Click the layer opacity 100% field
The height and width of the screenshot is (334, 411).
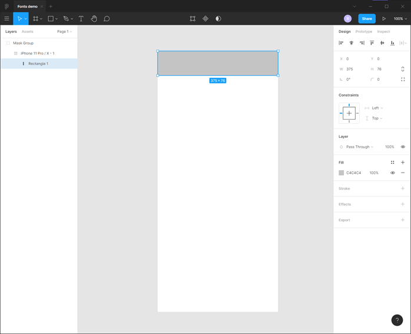[x=389, y=147]
